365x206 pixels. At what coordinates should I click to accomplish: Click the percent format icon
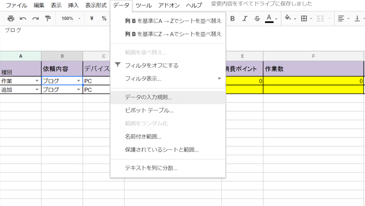[104, 18]
